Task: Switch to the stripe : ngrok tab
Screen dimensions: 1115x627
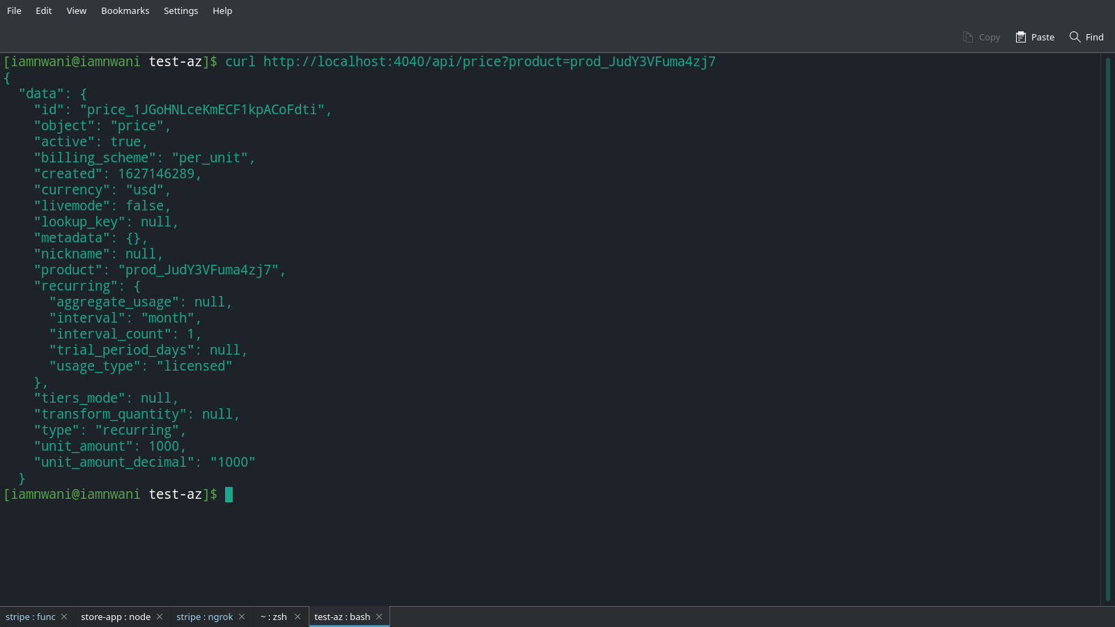Action: pos(204,617)
